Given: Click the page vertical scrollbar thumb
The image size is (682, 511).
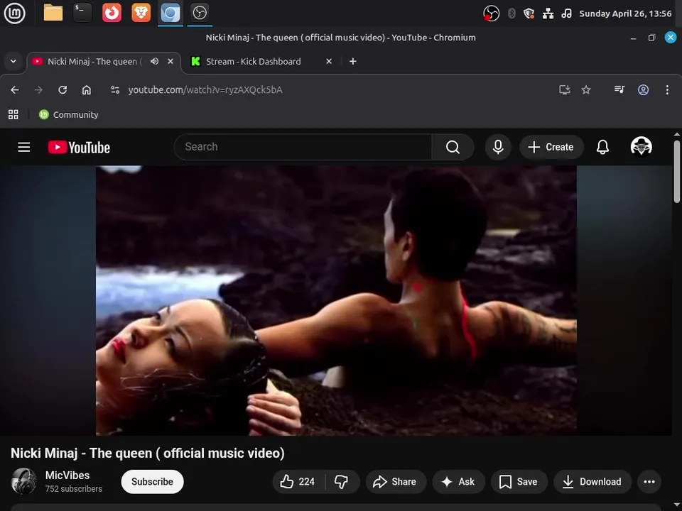Looking at the screenshot, I should click(x=677, y=171).
